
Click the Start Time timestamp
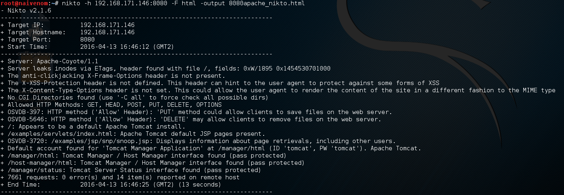tap(127, 47)
